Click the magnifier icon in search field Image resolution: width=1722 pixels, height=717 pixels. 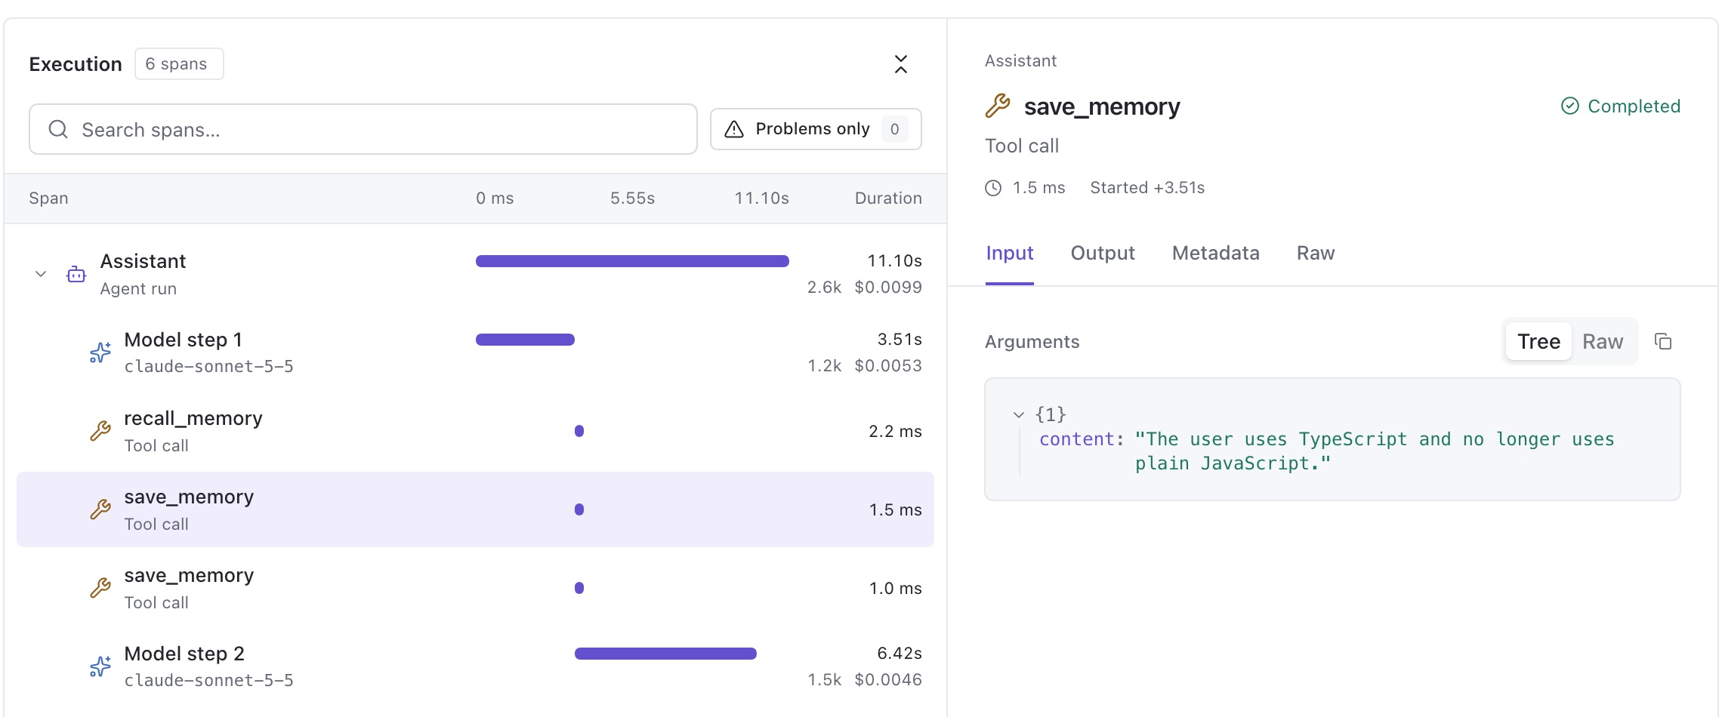click(x=58, y=129)
